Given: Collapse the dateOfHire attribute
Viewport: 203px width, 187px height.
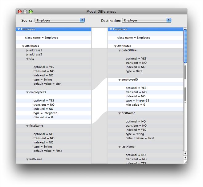Looking at the screenshot, I should [120, 51].
